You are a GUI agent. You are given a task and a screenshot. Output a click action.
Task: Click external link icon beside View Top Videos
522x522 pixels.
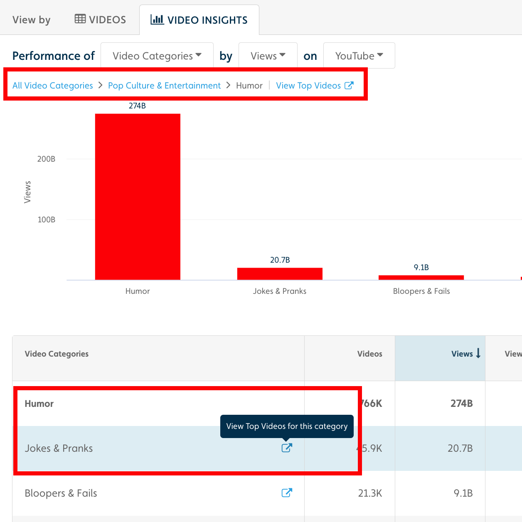coord(349,85)
